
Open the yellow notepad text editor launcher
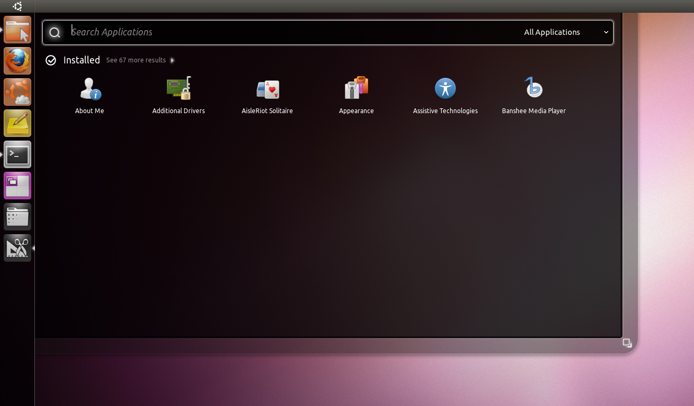point(17,123)
